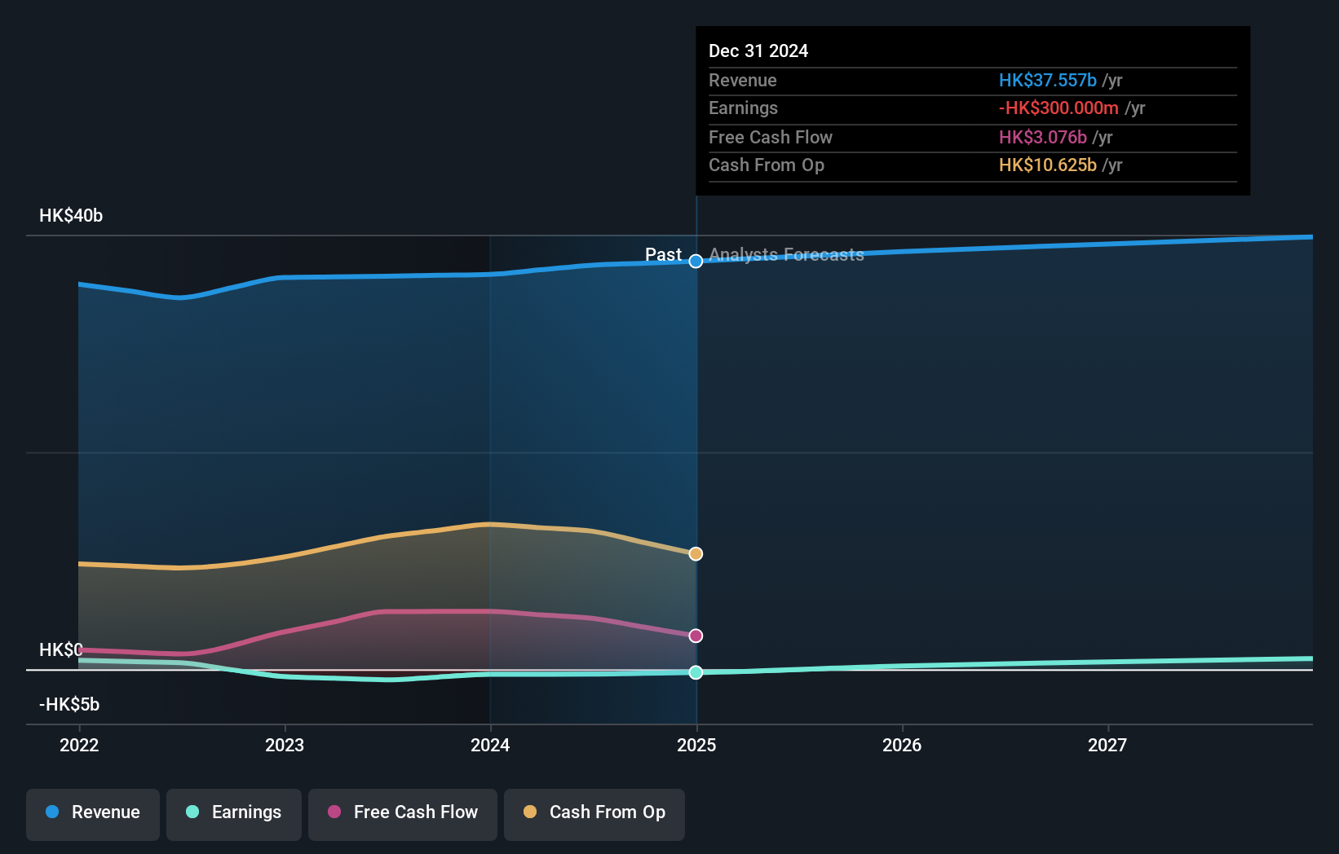1339x854 pixels.
Task: Click the orange Cash From Op data point
Action: pos(696,554)
